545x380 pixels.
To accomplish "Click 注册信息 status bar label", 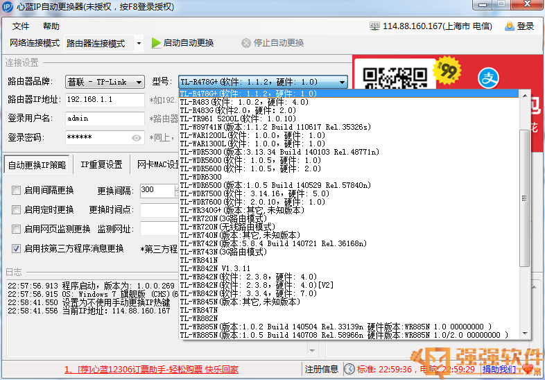I will [321, 369].
